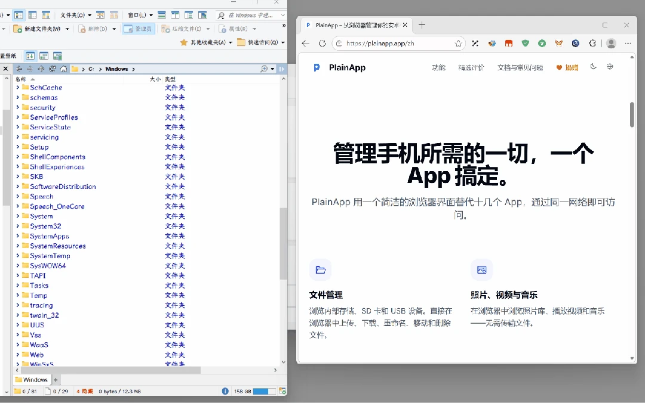645x403 pixels.
Task: Click the green shield extension icon
Action: [x=526, y=43]
